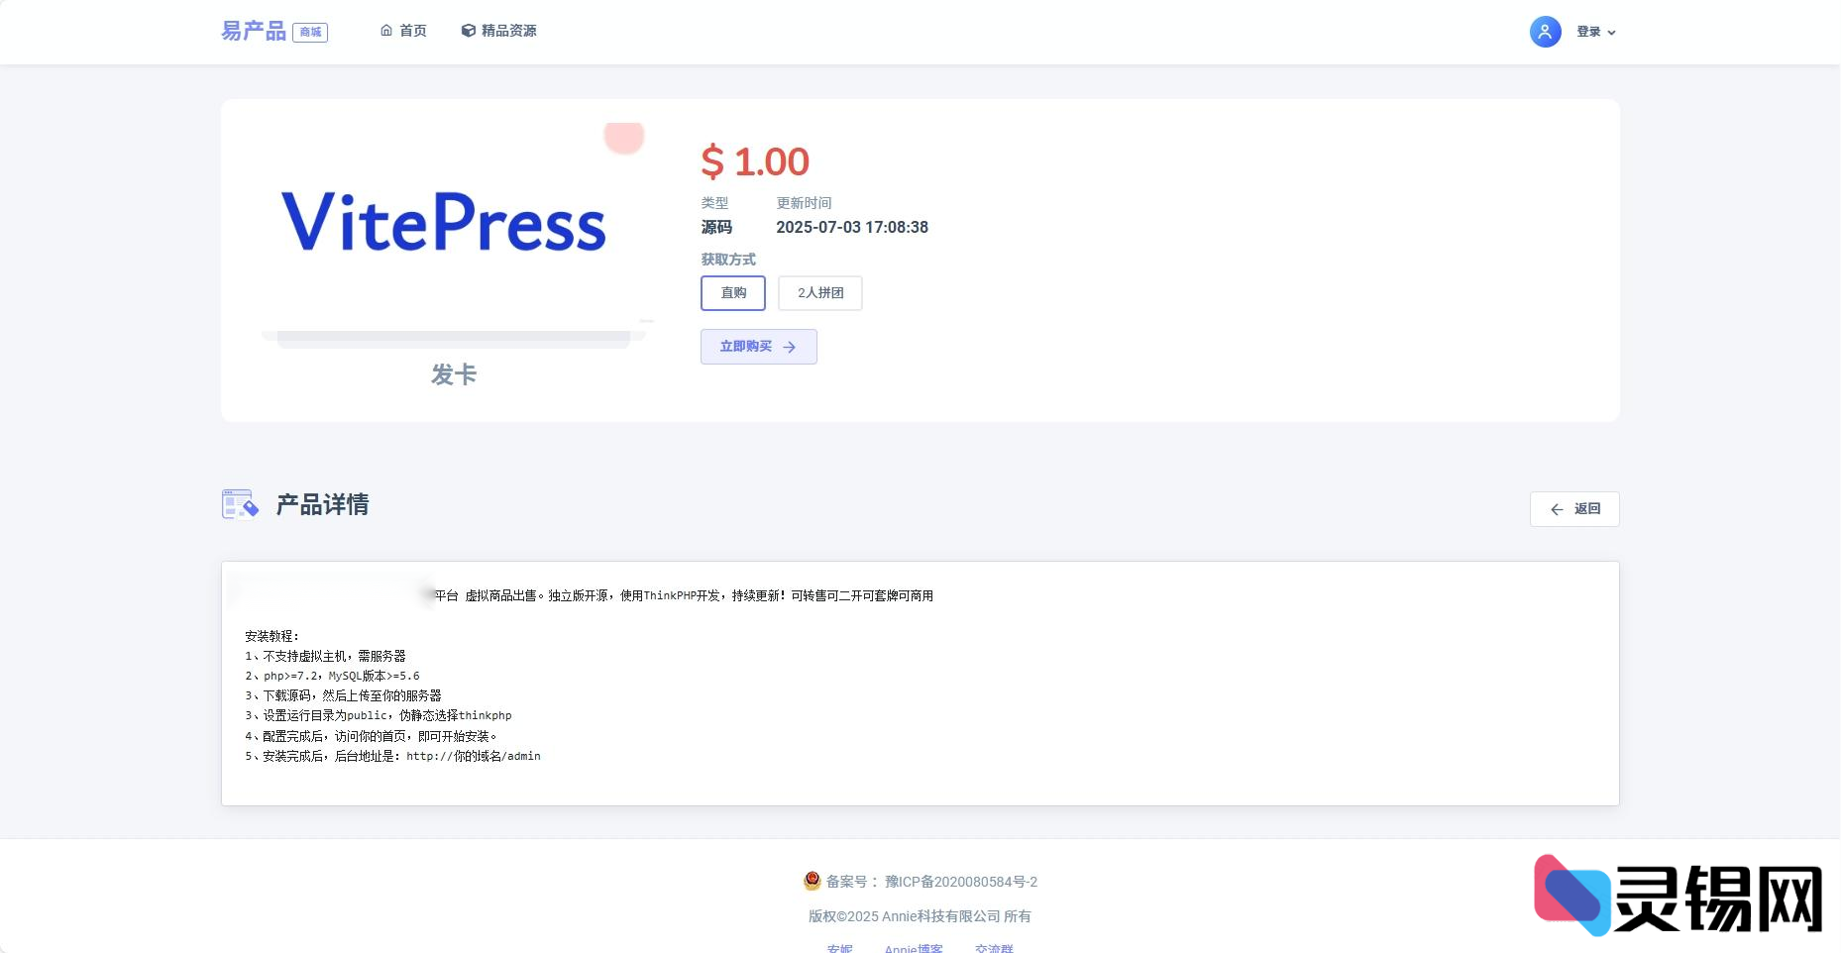This screenshot has height=953, width=1841.
Task: Click the 产品详情 section icon
Action: (240, 504)
